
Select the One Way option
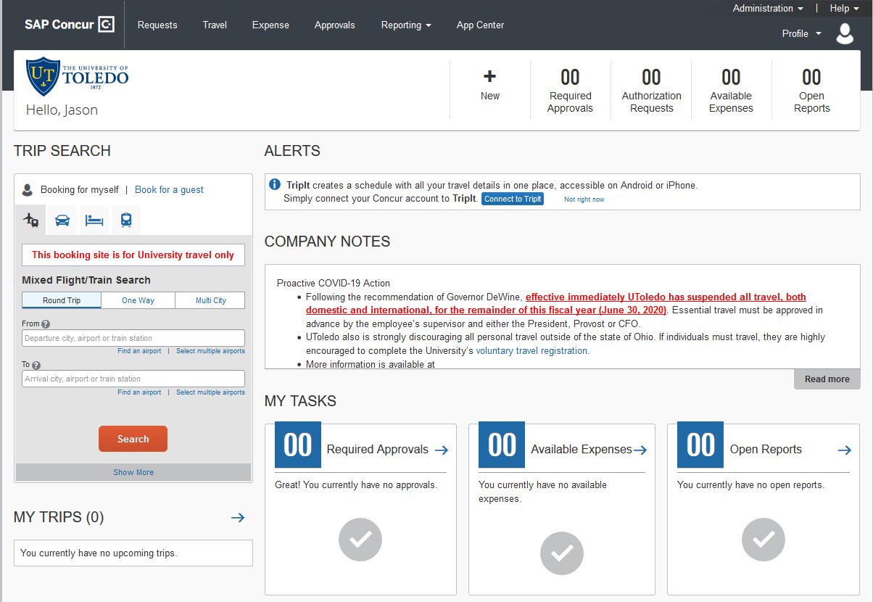point(138,300)
